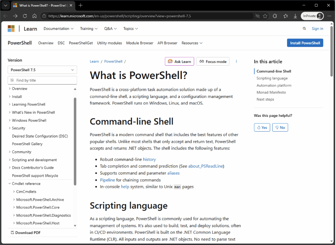The height and width of the screenshot is (245, 335).
Task: Open the PowerShell 7.5 version dropdown
Action: (x=42, y=70)
